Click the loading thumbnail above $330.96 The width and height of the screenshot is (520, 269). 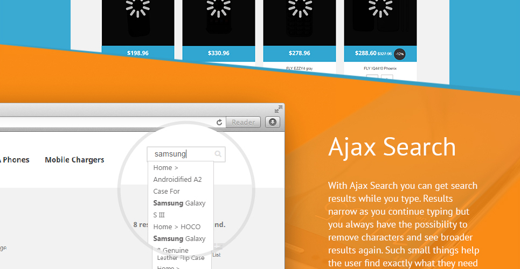coord(219,23)
